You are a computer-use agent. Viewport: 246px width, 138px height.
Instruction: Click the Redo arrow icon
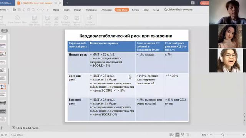point(43,10)
